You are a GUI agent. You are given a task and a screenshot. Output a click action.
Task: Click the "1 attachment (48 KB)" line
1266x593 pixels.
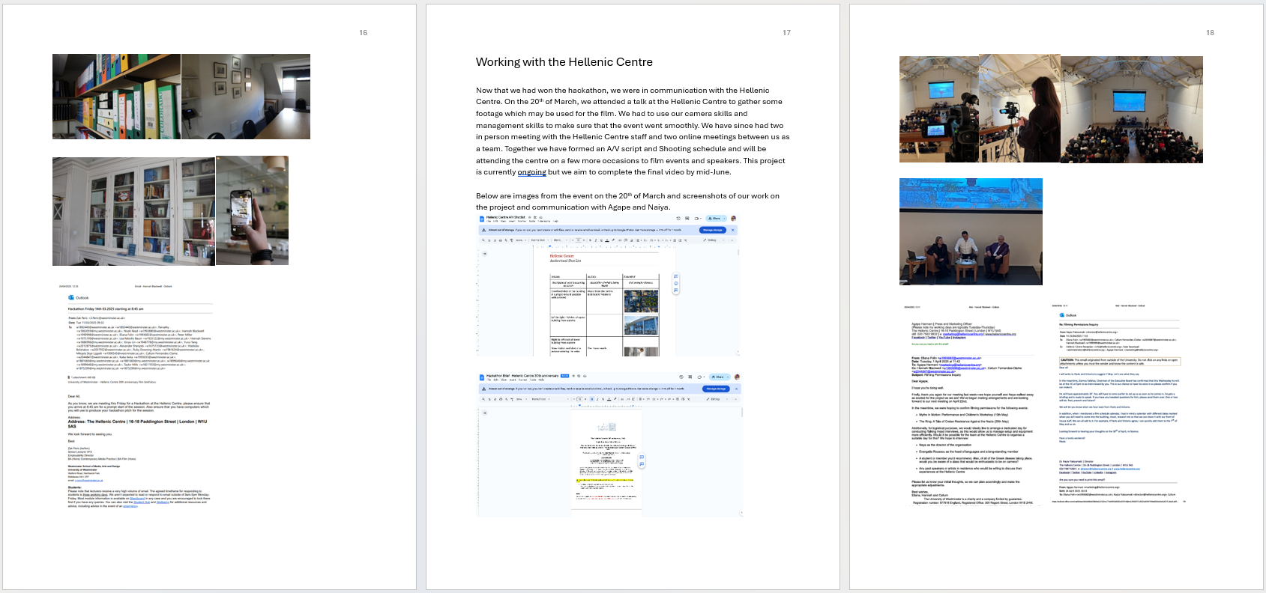tap(82, 377)
